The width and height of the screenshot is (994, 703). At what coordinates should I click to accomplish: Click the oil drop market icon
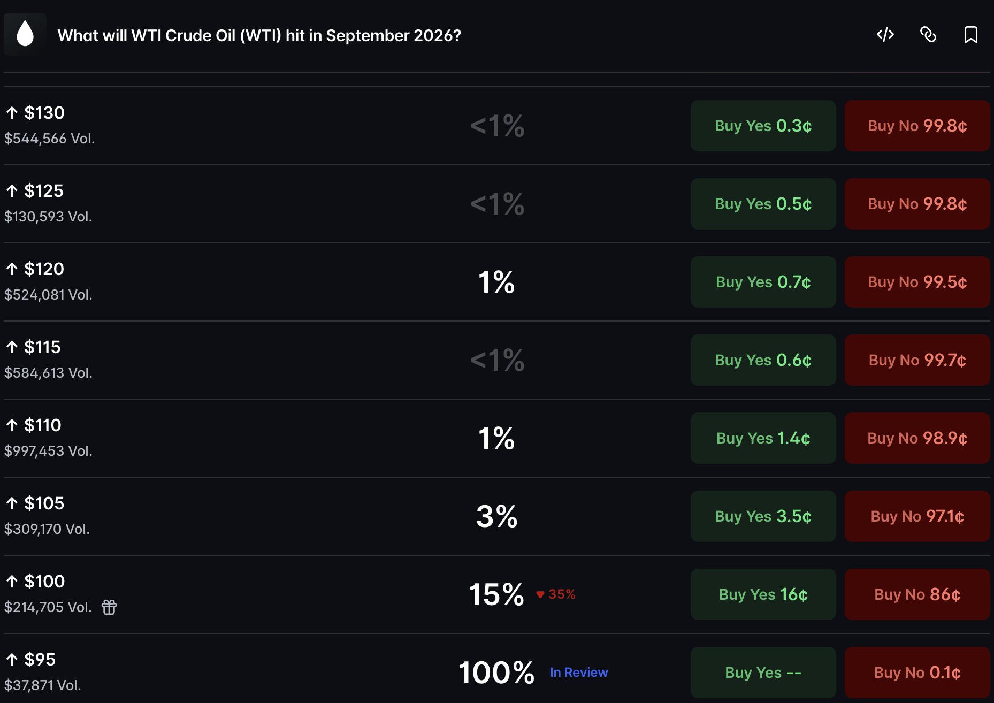25,34
